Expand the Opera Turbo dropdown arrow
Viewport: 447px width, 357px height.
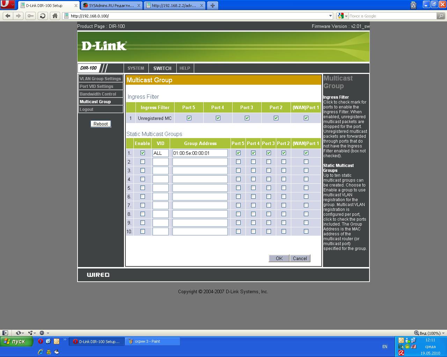(48, 333)
